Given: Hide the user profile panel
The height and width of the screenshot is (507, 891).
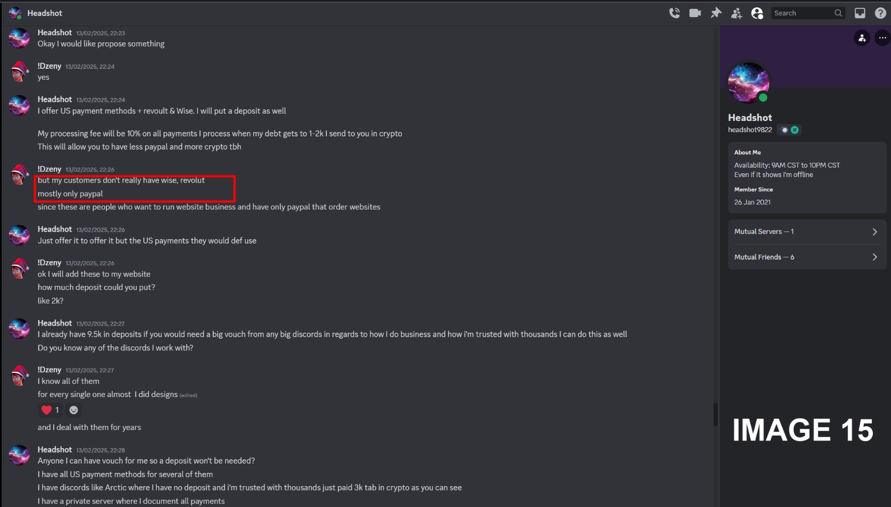Looking at the screenshot, I should tap(757, 13).
